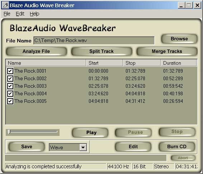Click the stop time 04:31:412
203x174 pixels.
(x=136, y=101)
